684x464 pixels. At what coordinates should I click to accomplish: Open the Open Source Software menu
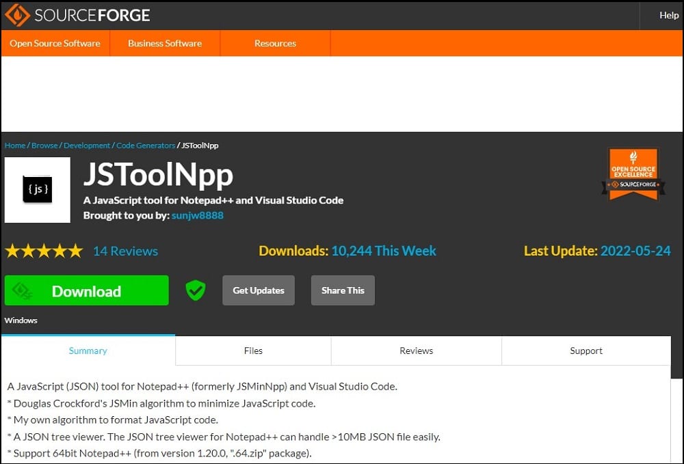click(55, 43)
